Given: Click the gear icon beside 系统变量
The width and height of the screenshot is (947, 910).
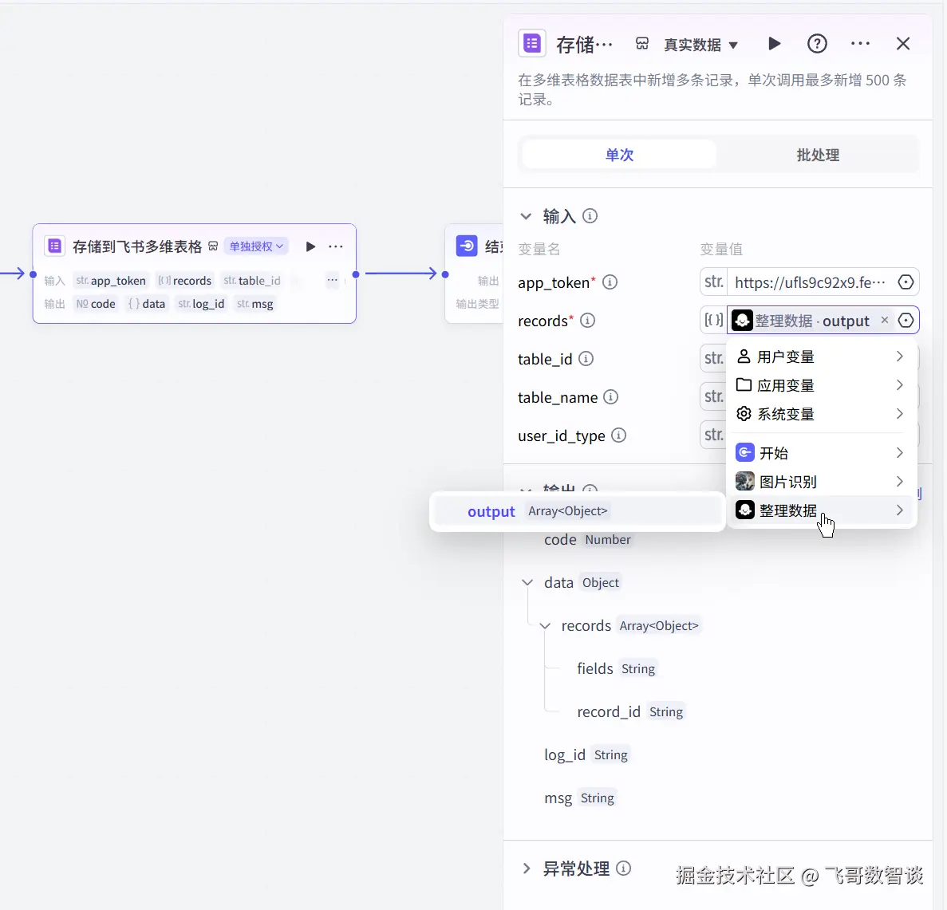Looking at the screenshot, I should click(744, 414).
